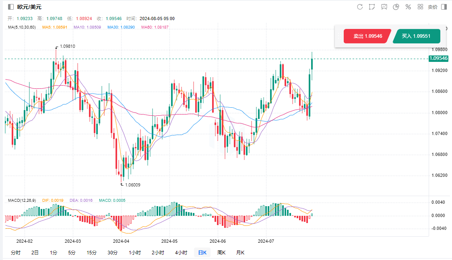Select the 1分 timeframe tab

pyautogui.click(x=54, y=253)
